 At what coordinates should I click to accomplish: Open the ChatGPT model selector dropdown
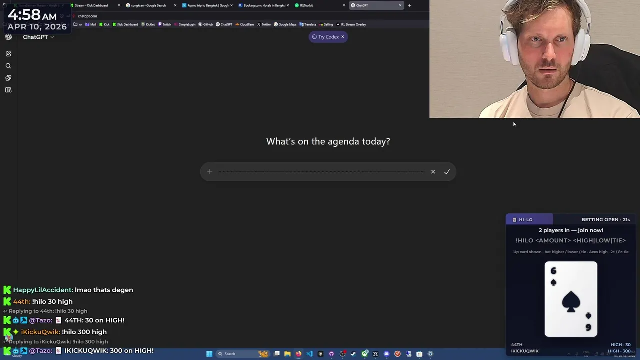click(38, 37)
